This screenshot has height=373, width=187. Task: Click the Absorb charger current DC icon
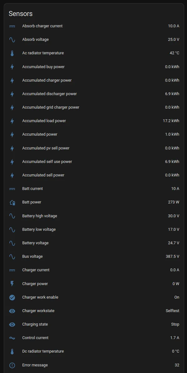pos(12,26)
